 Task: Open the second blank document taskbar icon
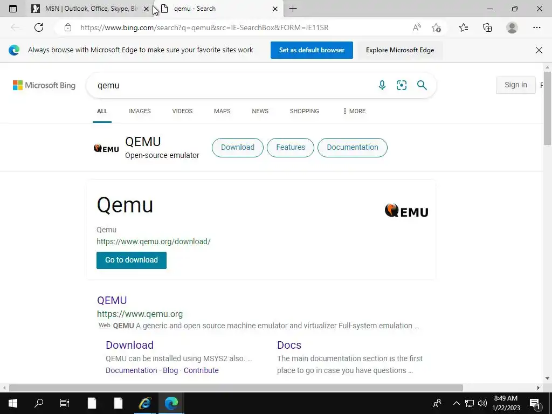tap(118, 403)
